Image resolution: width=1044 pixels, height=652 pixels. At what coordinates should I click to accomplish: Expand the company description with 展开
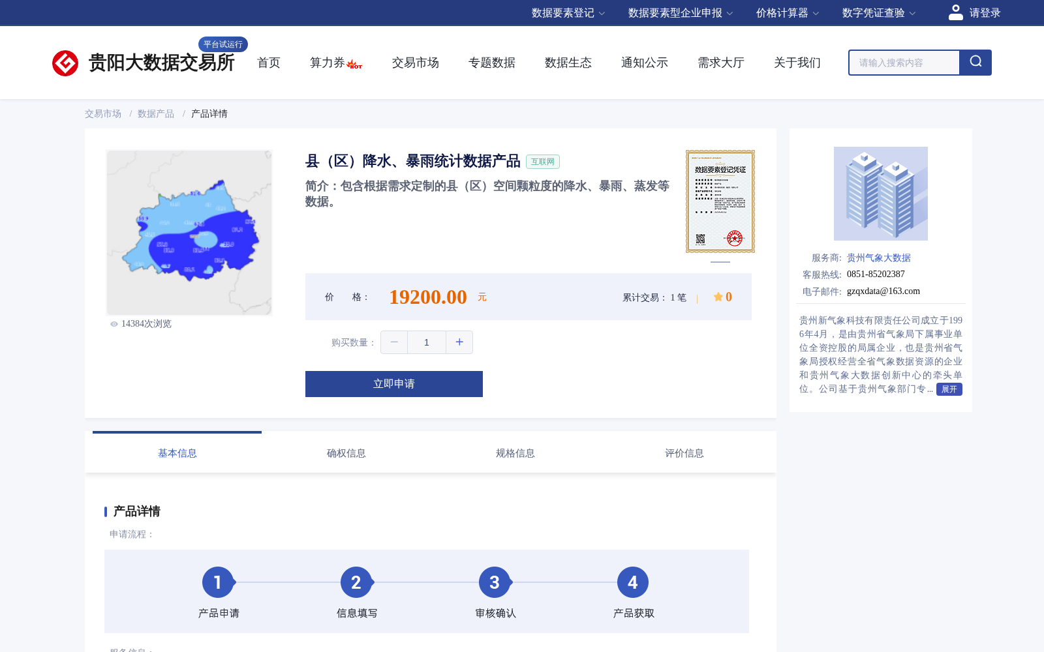(x=949, y=389)
